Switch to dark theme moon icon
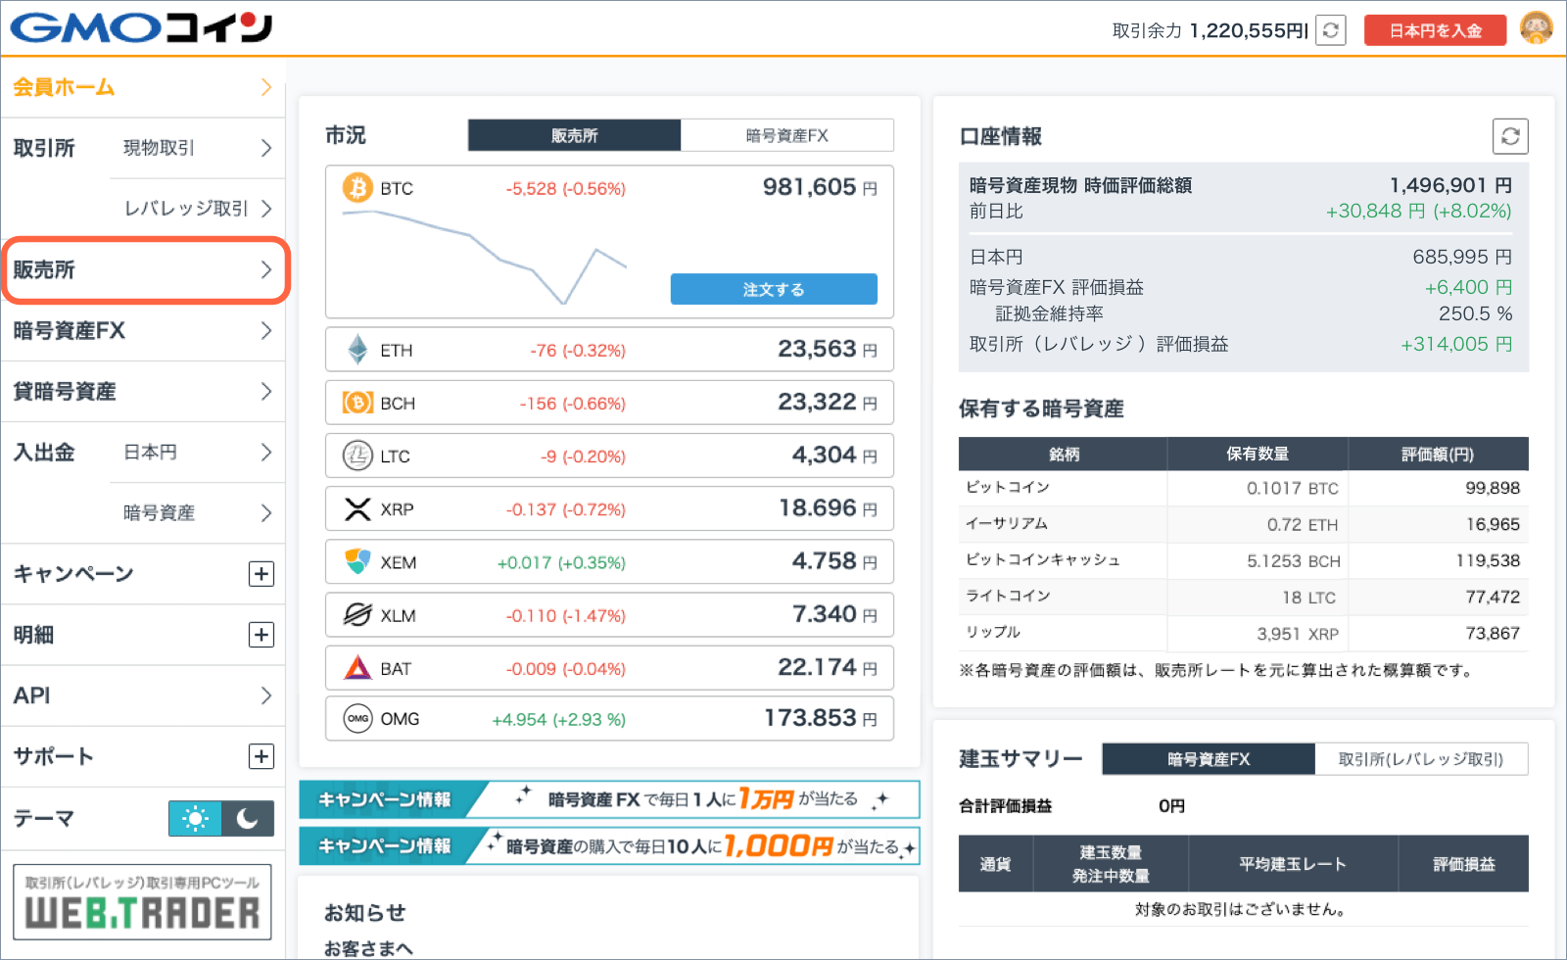Screen dimensions: 1567x960 tap(248, 818)
